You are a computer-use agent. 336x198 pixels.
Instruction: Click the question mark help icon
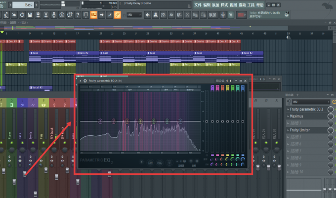[x=78, y=15]
